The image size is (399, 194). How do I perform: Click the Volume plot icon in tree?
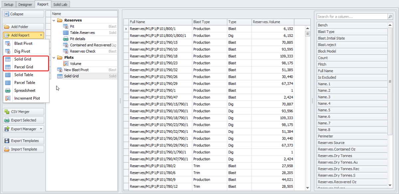click(66, 63)
